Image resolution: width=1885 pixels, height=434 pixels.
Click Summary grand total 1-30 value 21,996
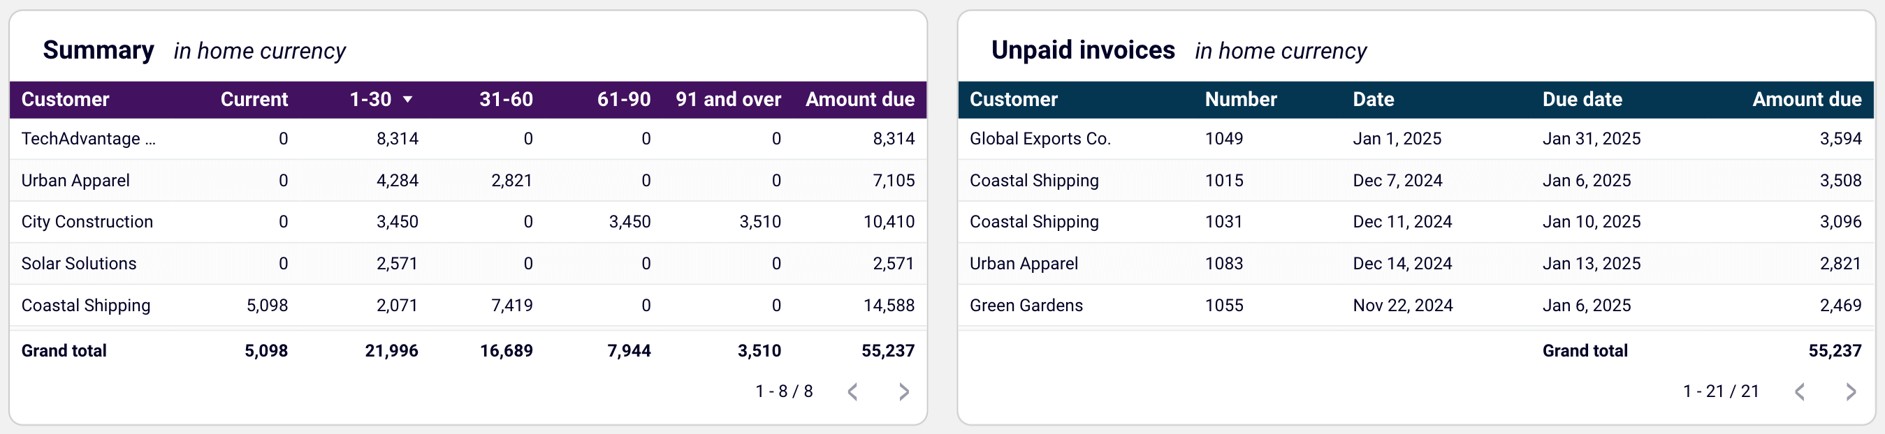tap(391, 351)
